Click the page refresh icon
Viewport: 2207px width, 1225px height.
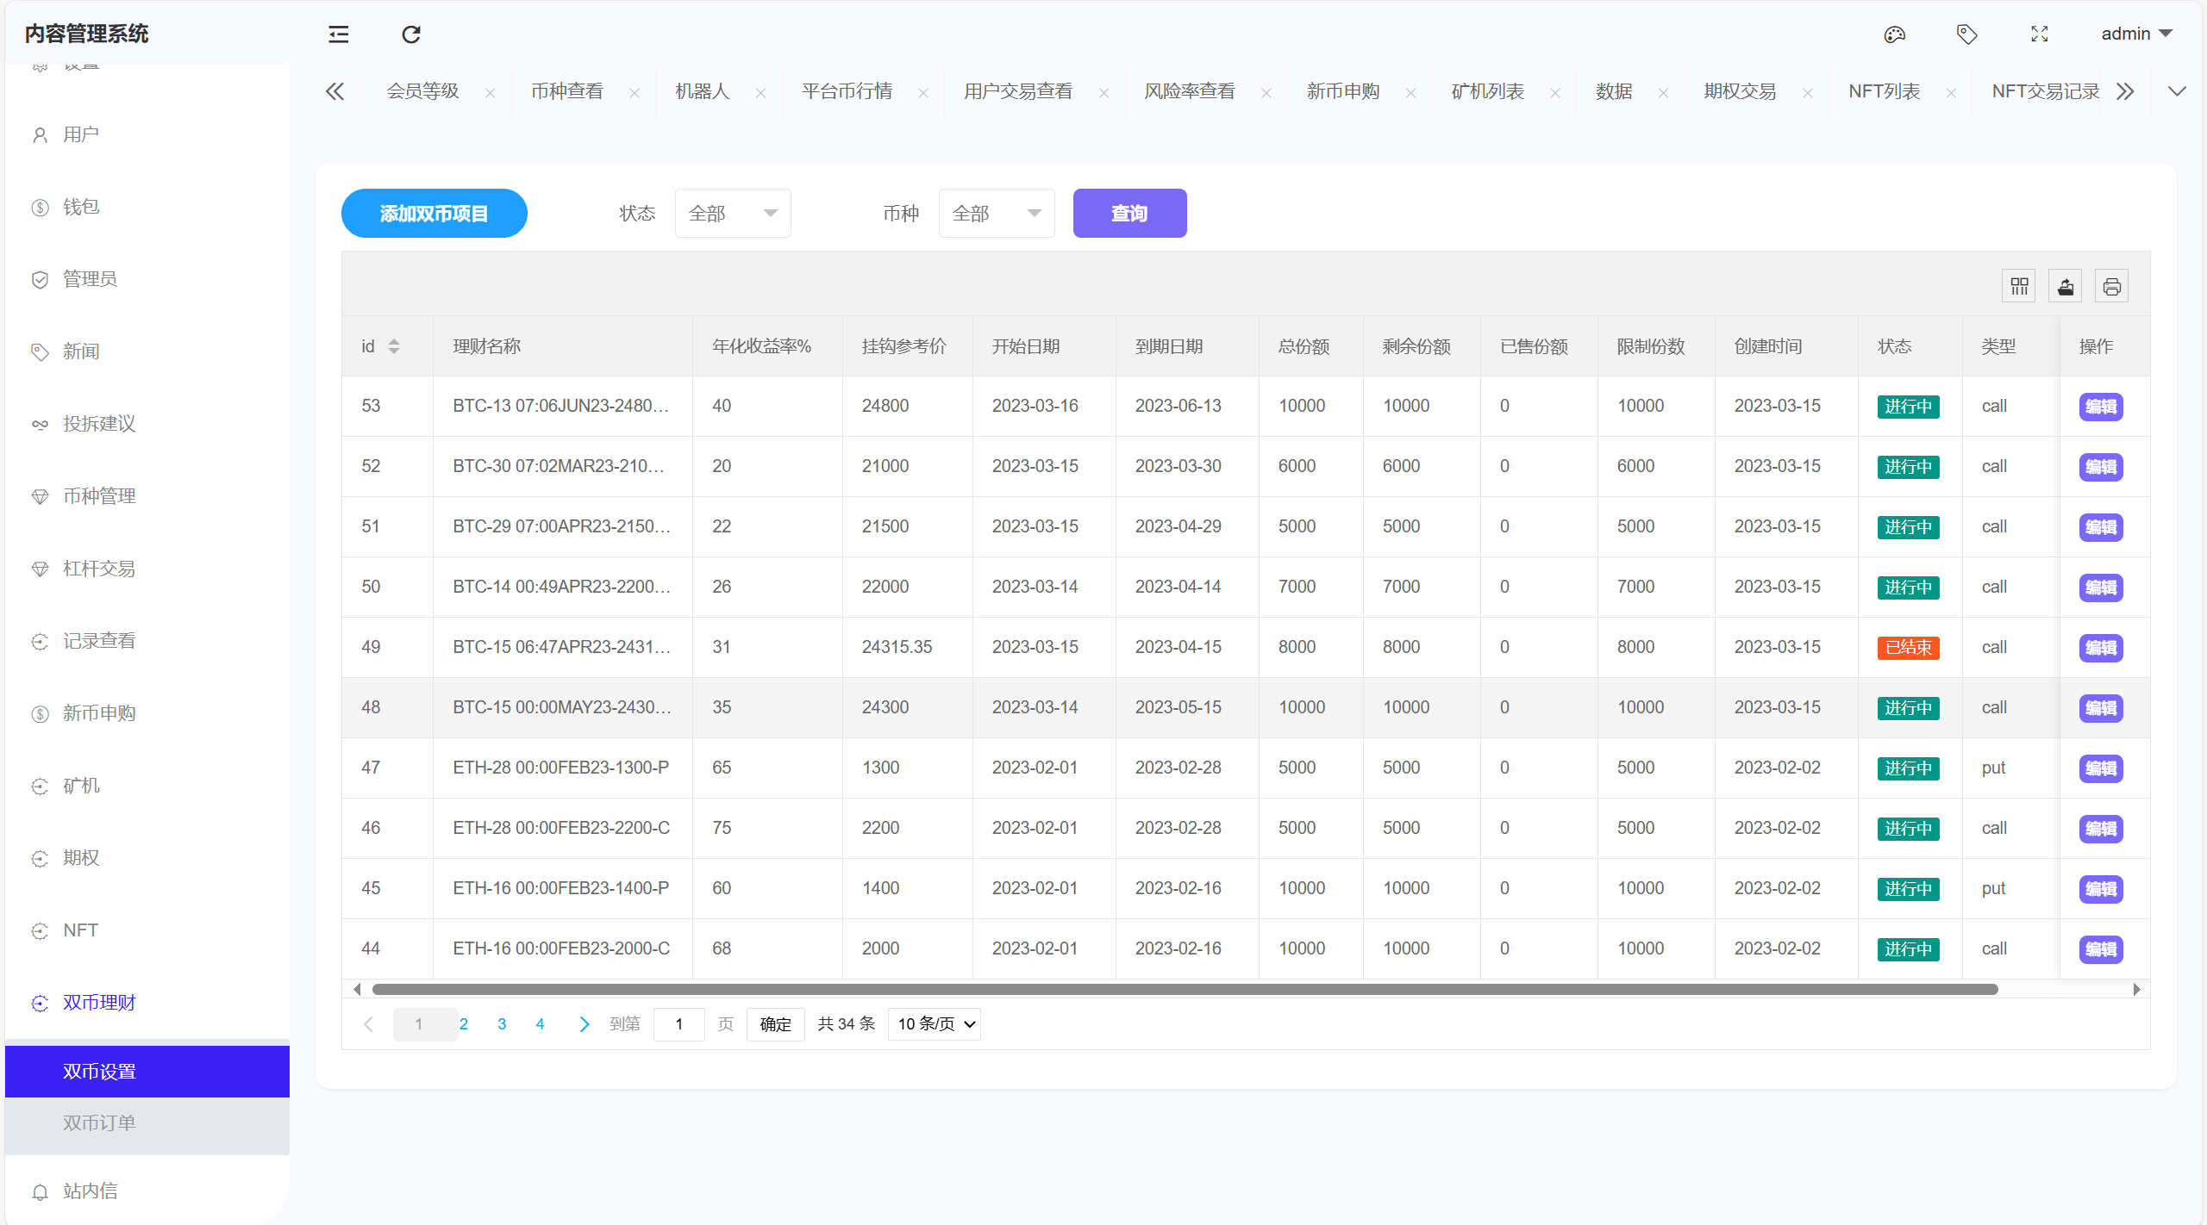coord(411,34)
